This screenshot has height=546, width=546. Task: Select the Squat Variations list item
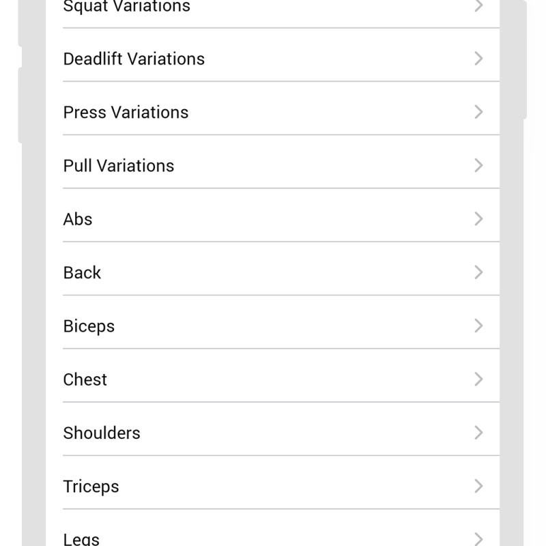click(273, 7)
